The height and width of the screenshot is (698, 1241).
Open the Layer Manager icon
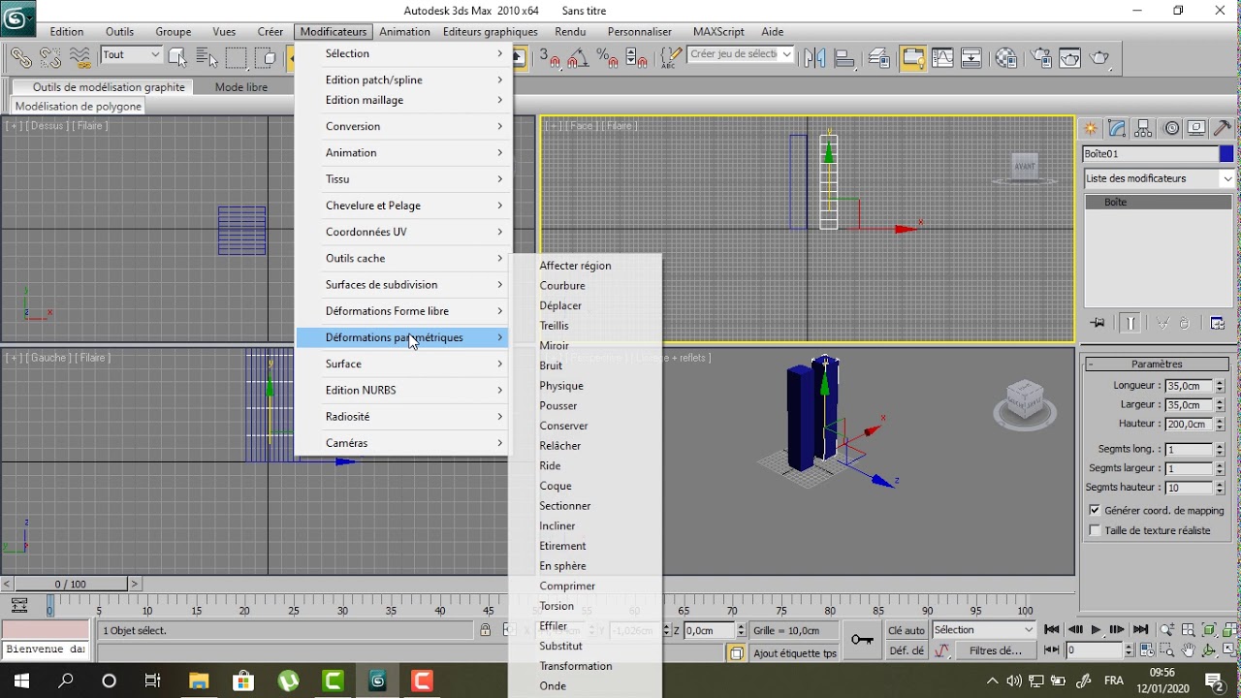879,58
